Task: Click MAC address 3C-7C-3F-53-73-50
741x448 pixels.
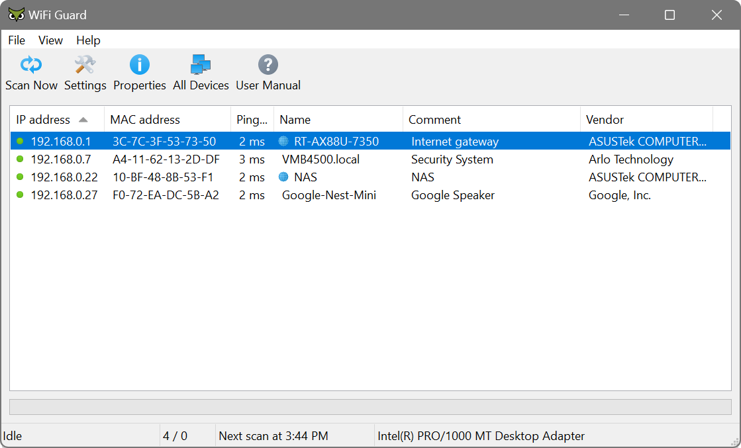Action: 164,142
